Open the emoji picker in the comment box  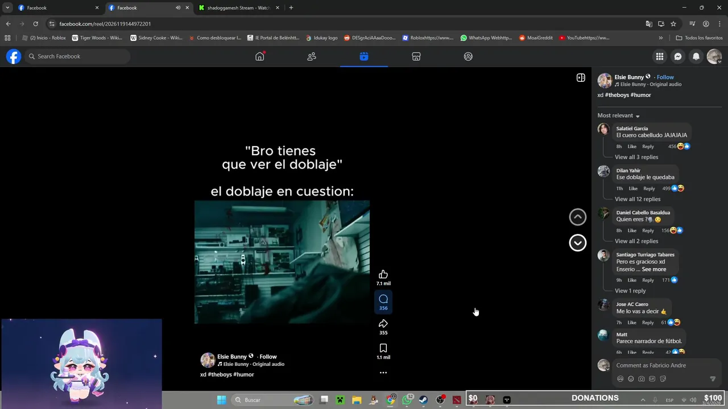(x=631, y=379)
